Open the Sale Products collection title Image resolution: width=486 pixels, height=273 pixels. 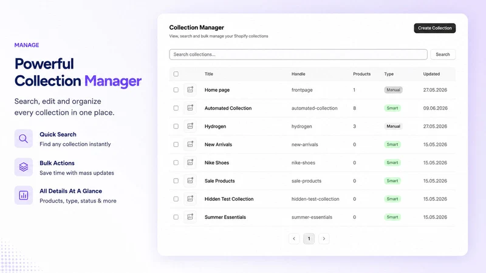click(219, 181)
